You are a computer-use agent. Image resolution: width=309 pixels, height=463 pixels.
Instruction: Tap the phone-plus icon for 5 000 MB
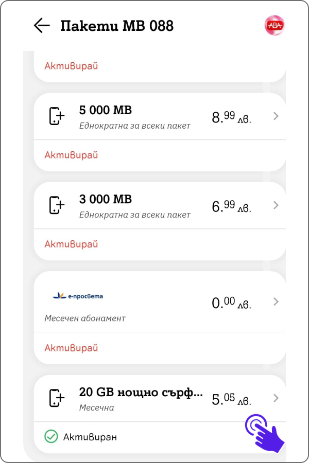click(57, 116)
